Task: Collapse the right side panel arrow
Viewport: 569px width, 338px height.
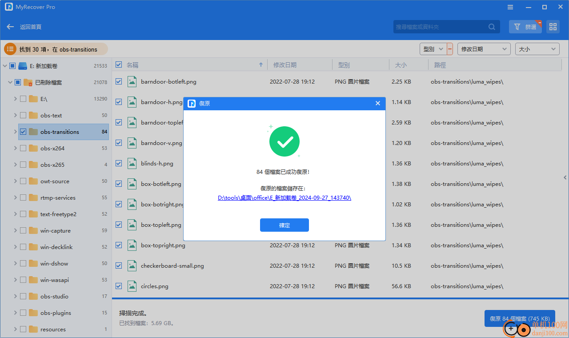Action: click(x=565, y=177)
